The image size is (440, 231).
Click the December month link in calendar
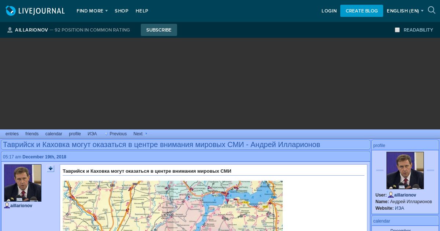[x=400, y=230]
